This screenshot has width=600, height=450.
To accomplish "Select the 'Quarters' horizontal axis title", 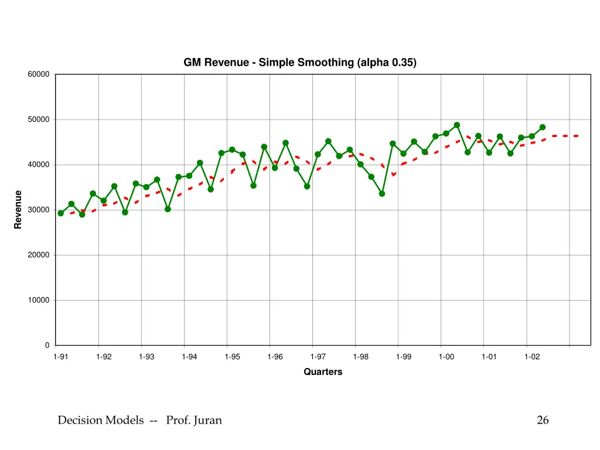I will (x=323, y=371).
